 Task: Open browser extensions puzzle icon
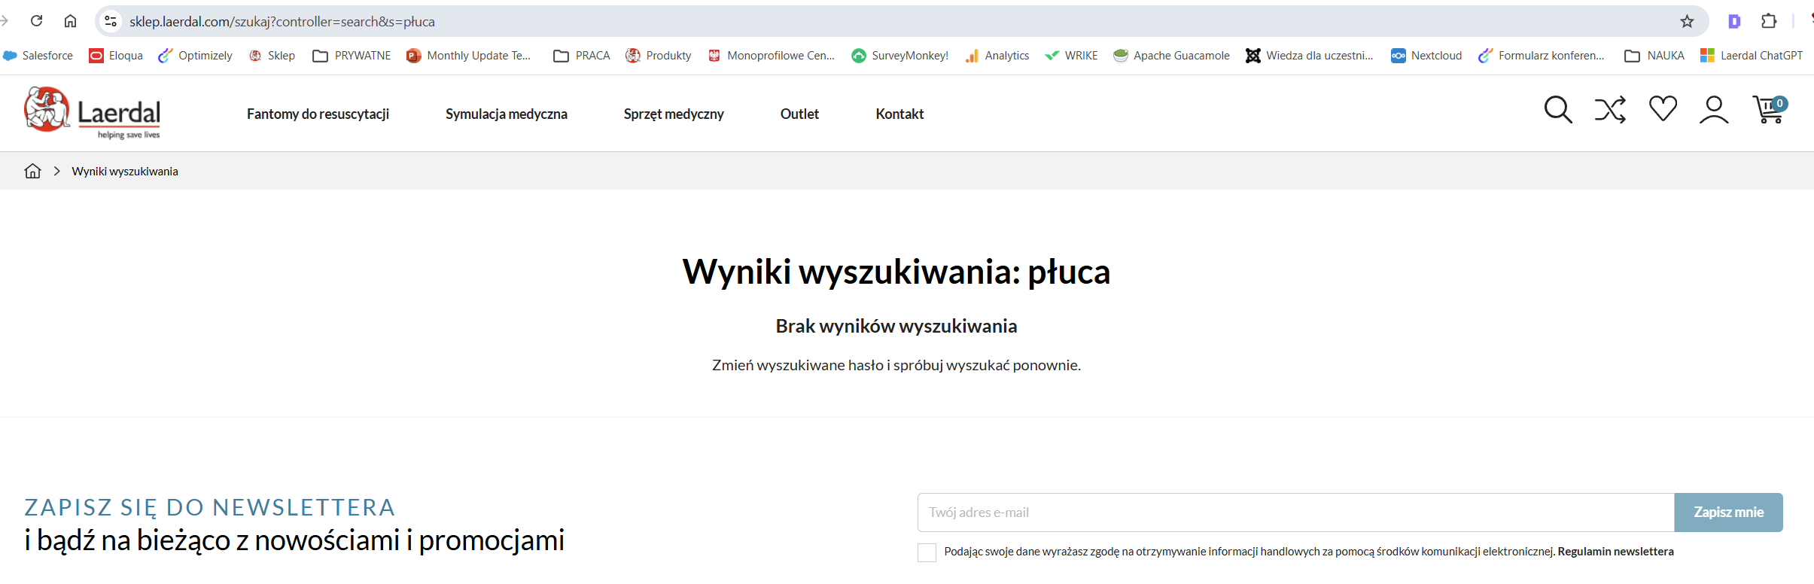(x=1769, y=21)
